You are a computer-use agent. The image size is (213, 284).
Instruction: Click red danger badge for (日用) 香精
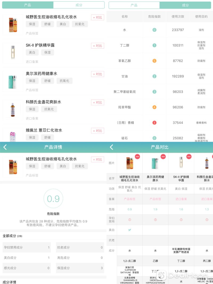(x=154, y=123)
